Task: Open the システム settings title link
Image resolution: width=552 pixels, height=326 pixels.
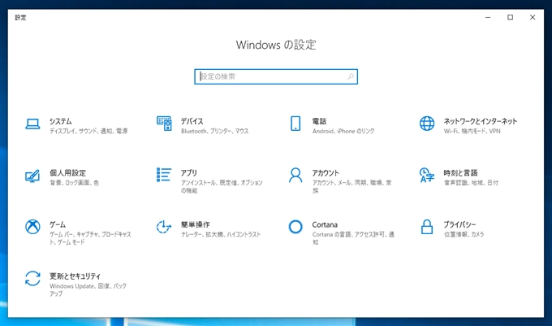Action: [x=61, y=121]
